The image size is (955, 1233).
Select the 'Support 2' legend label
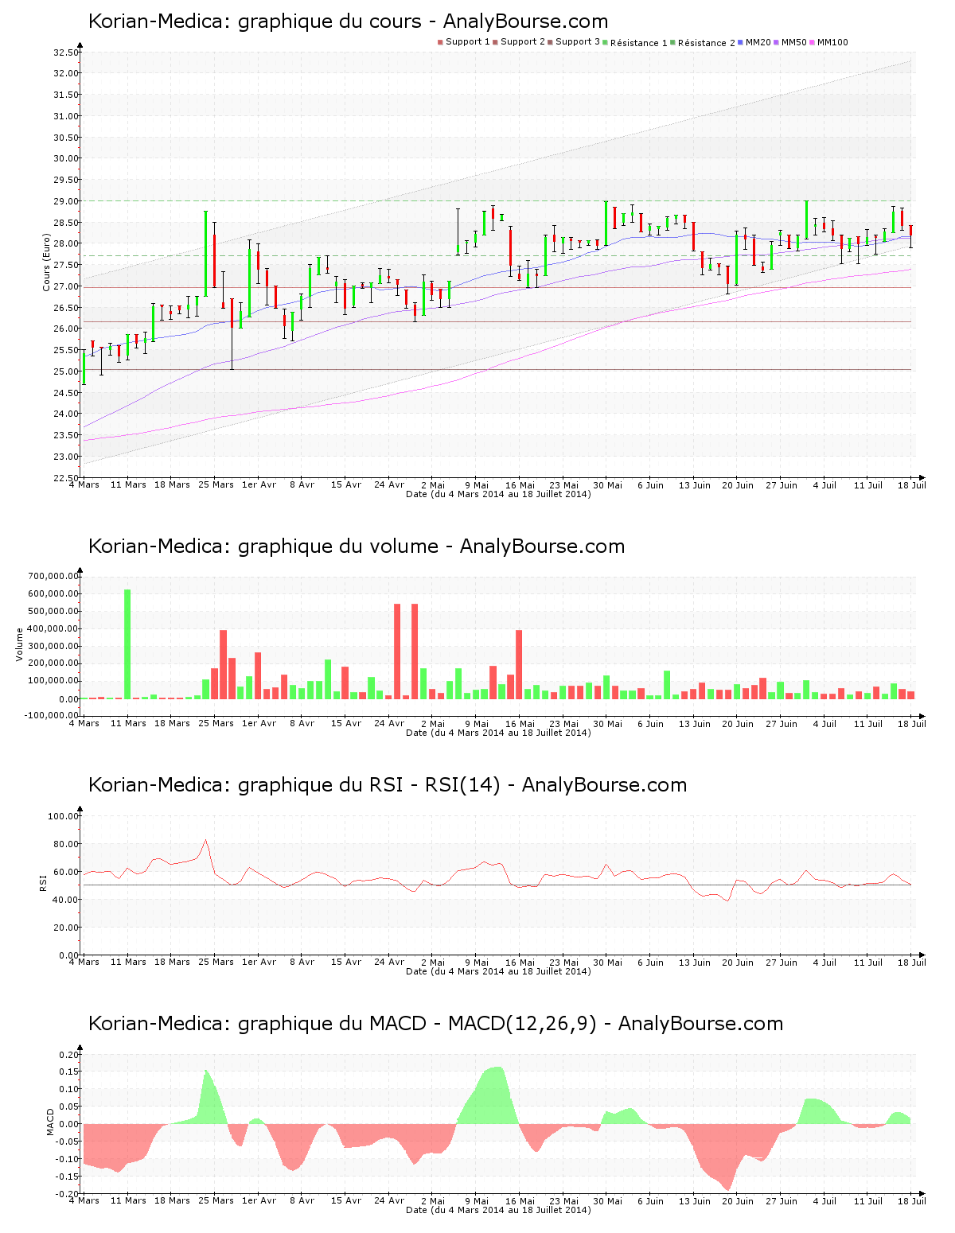pos(523,42)
